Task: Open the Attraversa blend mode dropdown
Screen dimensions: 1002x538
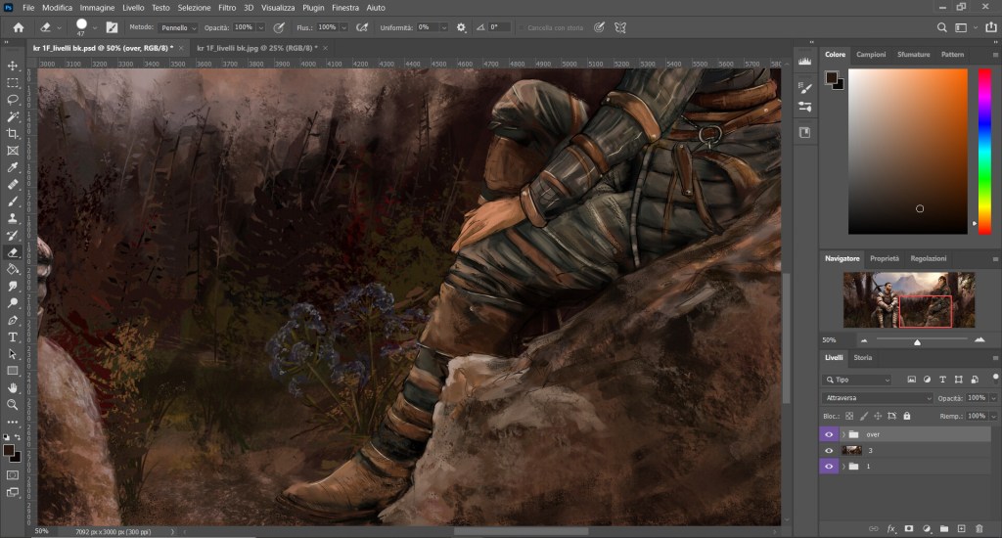Action: 878,398
